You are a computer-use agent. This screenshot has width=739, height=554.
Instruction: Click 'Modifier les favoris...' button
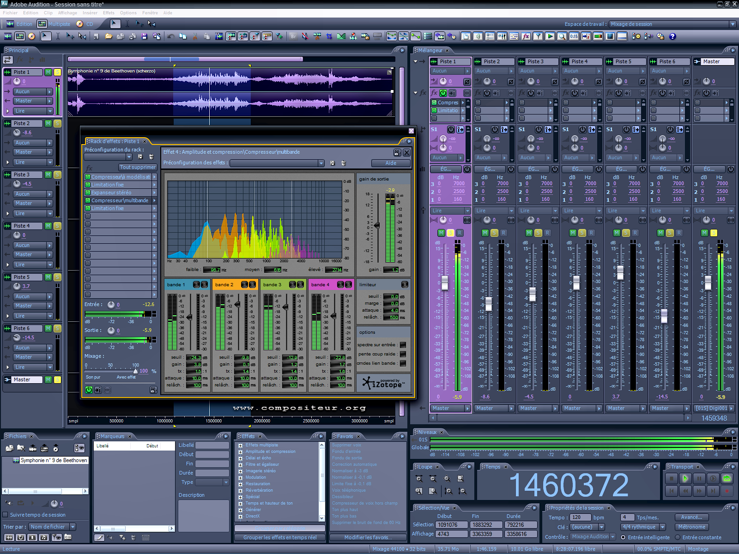pyautogui.click(x=368, y=537)
